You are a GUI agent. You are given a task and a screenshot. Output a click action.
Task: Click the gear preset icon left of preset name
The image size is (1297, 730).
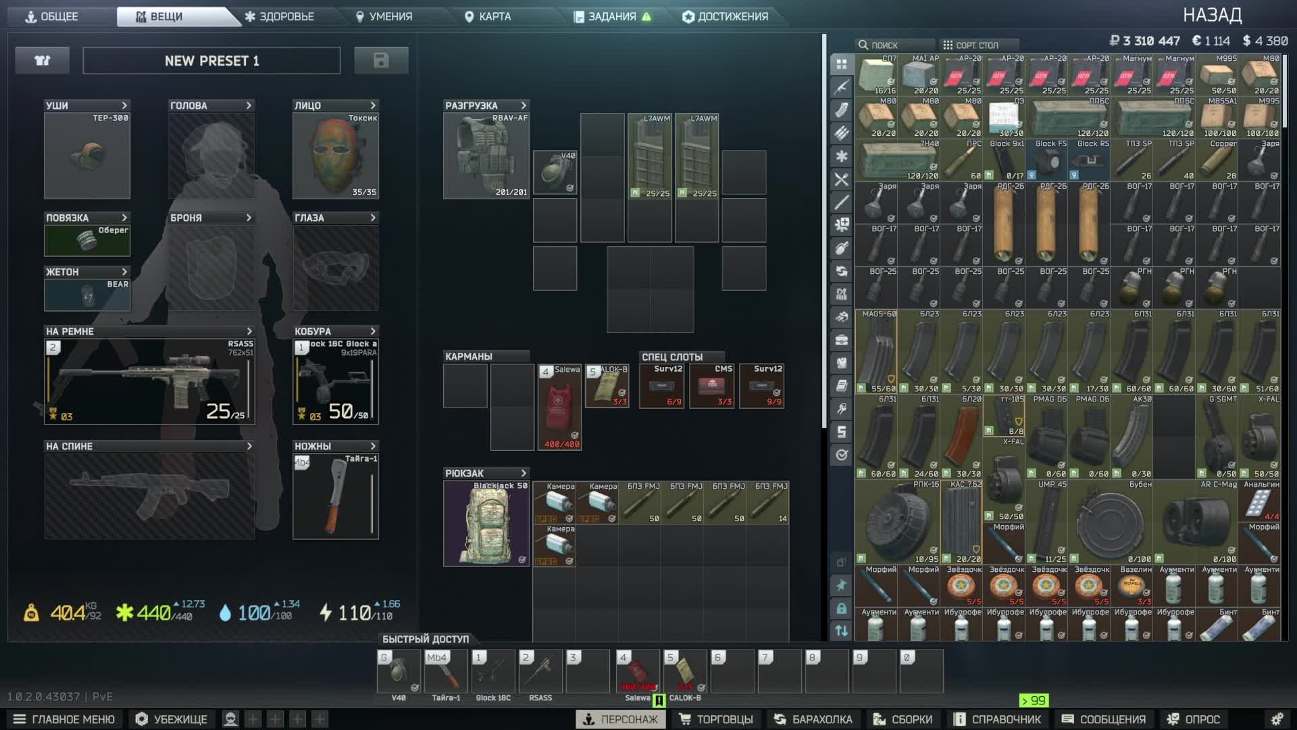[43, 61]
